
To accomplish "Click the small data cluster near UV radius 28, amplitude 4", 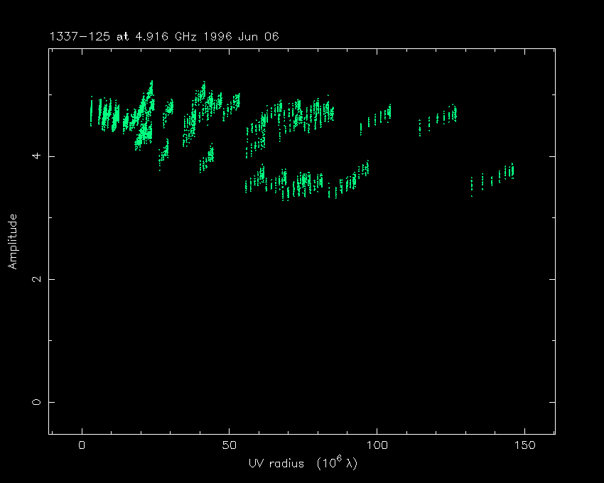I will (x=165, y=151).
